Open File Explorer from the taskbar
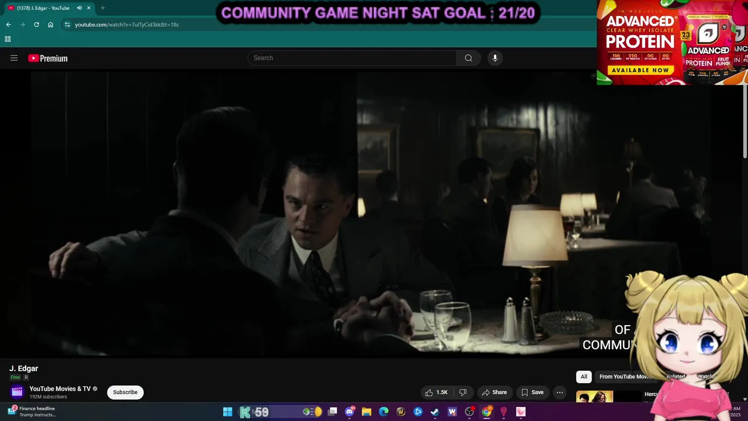Image resolution: width=748 pixels, height=421 pixels. (x=366, y=412)
